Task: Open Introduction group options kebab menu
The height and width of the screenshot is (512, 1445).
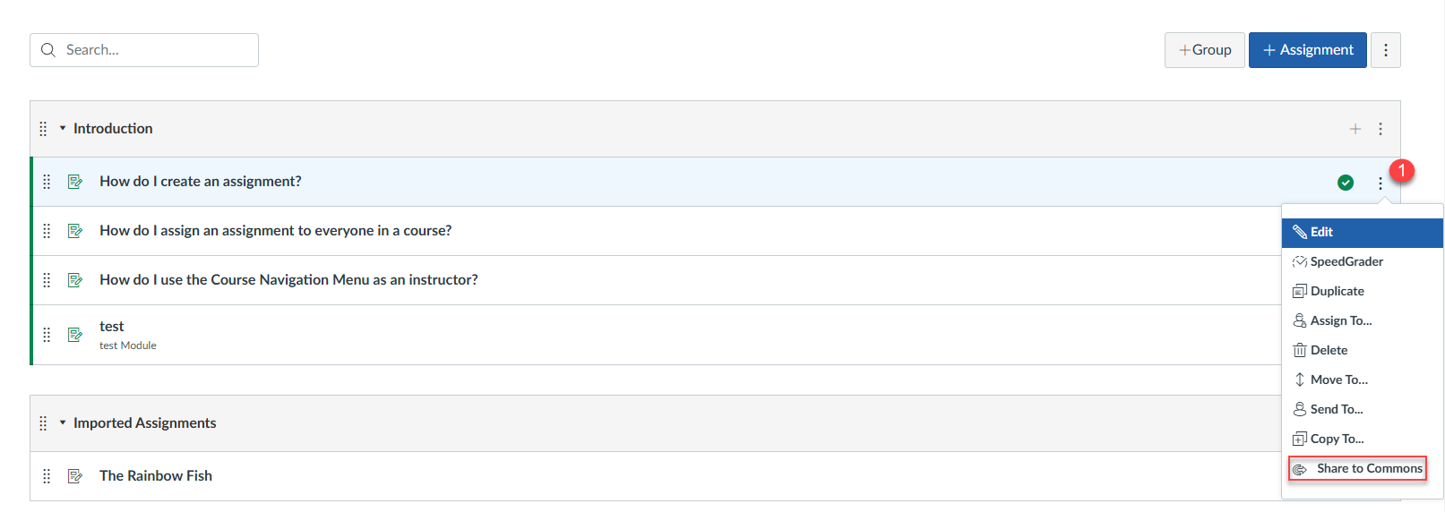Action: tap(1380, 129)
